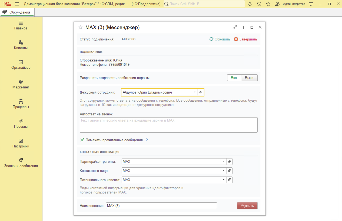342x221 pixels.
Task: Expand the Дежурный сотрудник dropdown
Action: click(x=195, y=92)
